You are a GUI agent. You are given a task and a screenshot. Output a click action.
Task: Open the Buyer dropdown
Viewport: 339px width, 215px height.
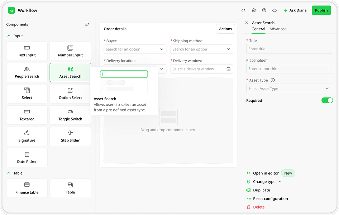point(135,49)
